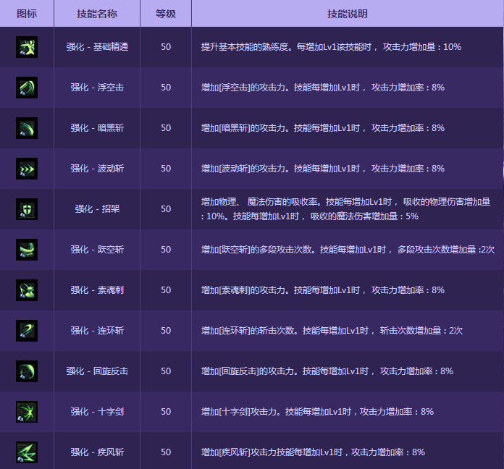Click the description 增加[疾风斩]攻击力

[x=313, y=452]
